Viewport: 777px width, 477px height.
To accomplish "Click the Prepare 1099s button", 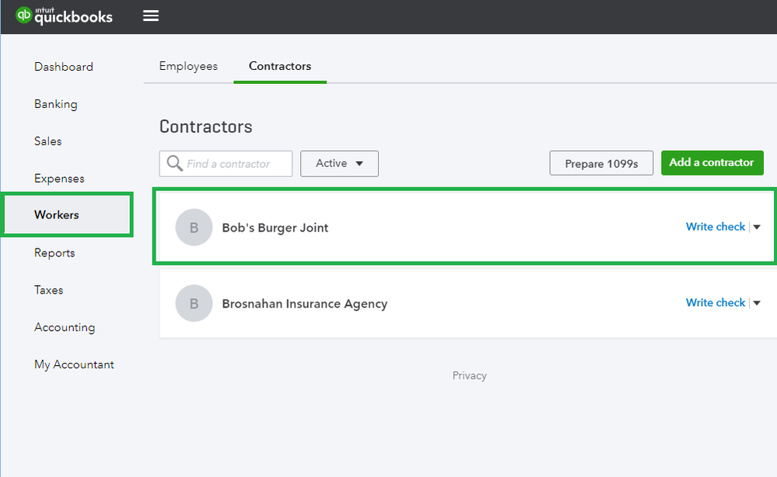I will click(x=601, y=164).
